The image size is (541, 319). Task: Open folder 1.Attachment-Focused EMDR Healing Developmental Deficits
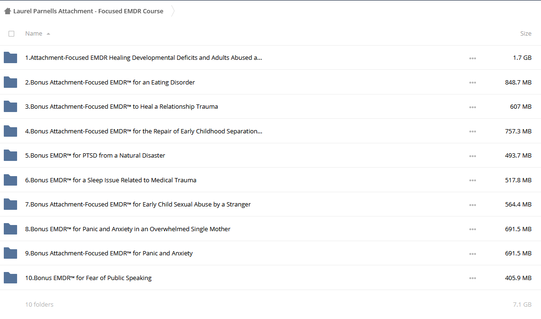[x=143, y=57]
